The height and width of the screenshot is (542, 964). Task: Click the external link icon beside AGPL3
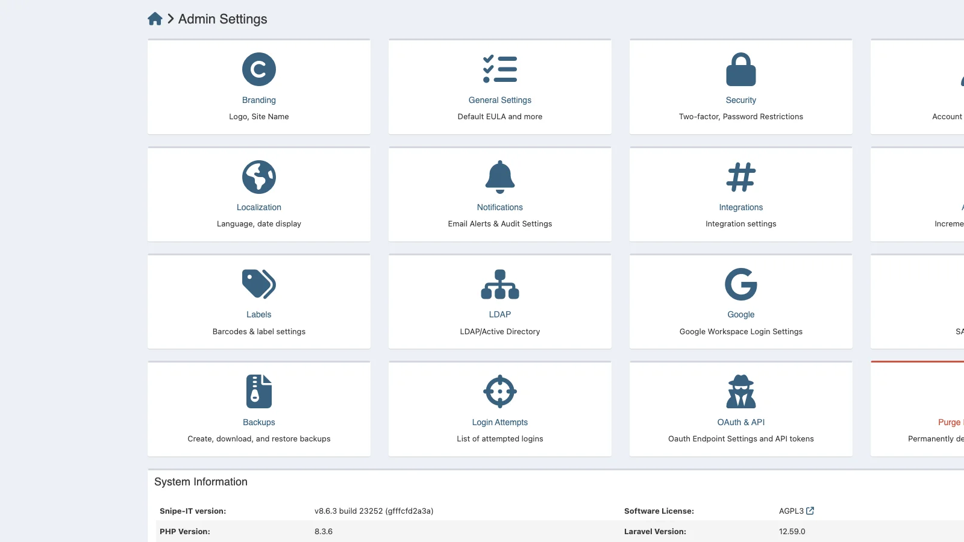(x=810, y=511)
